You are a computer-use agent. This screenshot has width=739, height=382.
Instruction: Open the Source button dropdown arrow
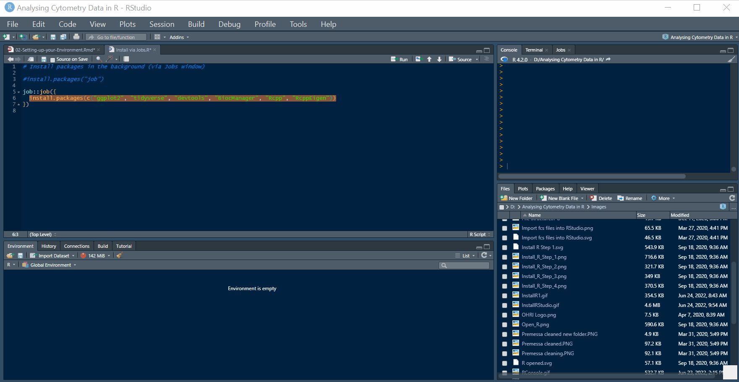[x=477, y=60]
